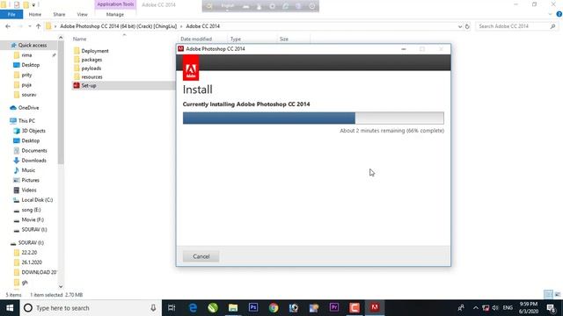
Task: Switch to large icons view layout icon
Action: tap(557, 295)
